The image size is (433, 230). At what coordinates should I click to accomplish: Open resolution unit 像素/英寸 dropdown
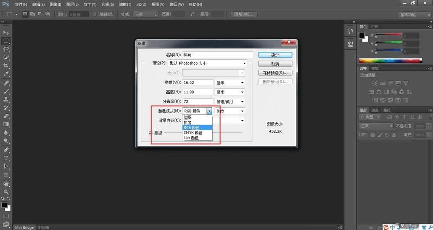(230, 102)
